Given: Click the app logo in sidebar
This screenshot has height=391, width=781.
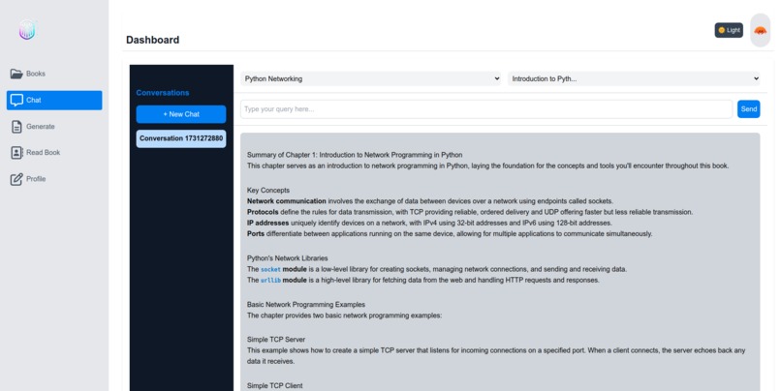Looking at the screenshot, I should click(x=27, y=30).
